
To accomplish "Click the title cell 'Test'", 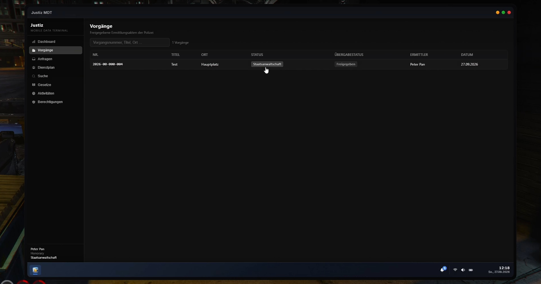I will [x=174, y=64].
